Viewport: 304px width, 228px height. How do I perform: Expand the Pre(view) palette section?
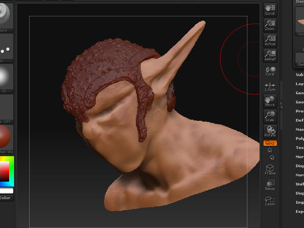300,111
